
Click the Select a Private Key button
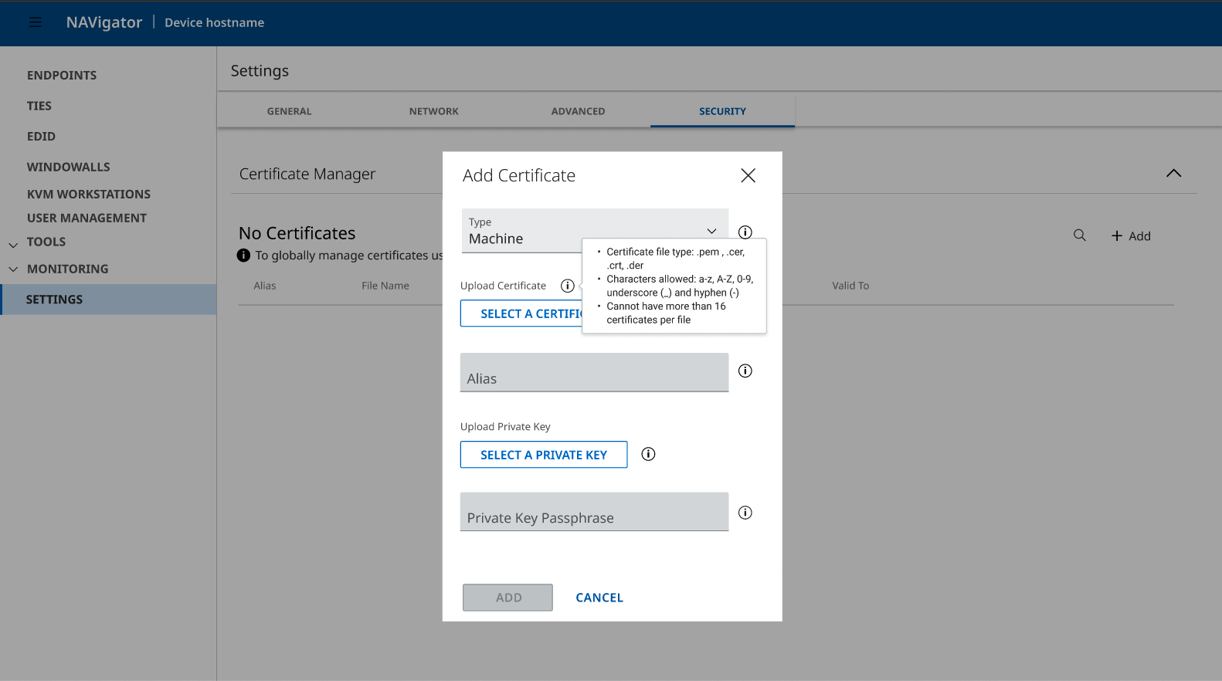point(543,455)
